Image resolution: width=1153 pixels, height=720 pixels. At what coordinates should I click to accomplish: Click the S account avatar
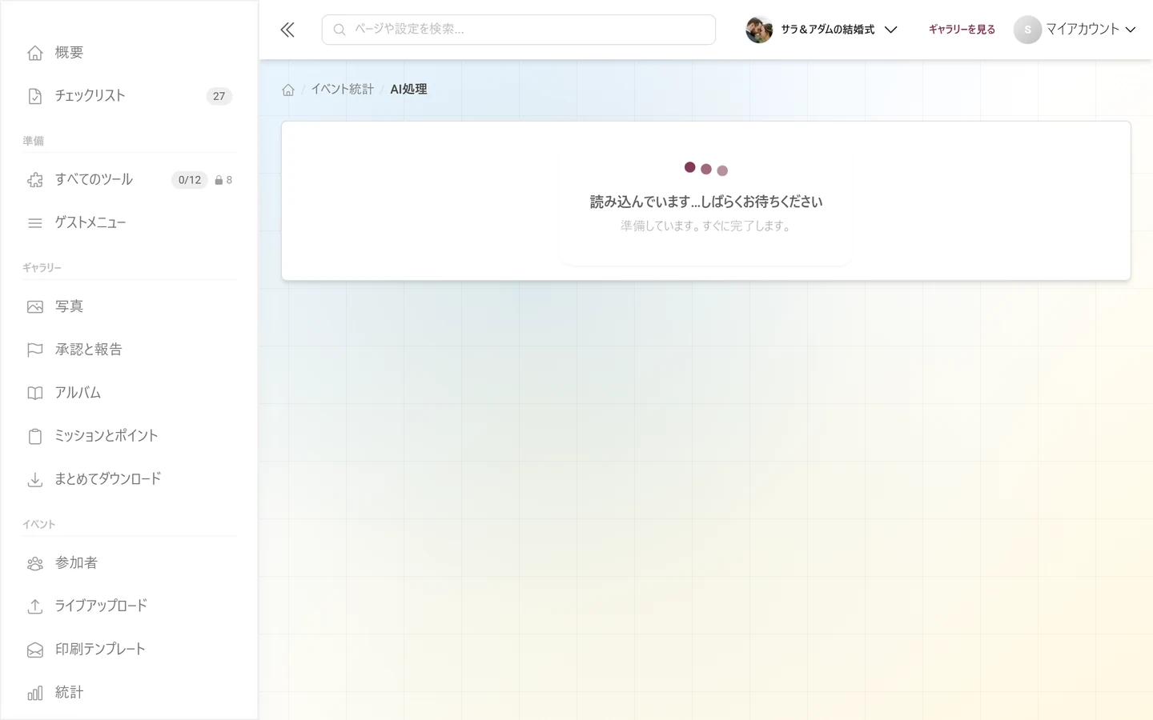[x=1027, y=30]
